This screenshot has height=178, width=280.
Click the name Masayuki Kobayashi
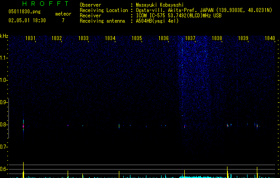[160, 5]
